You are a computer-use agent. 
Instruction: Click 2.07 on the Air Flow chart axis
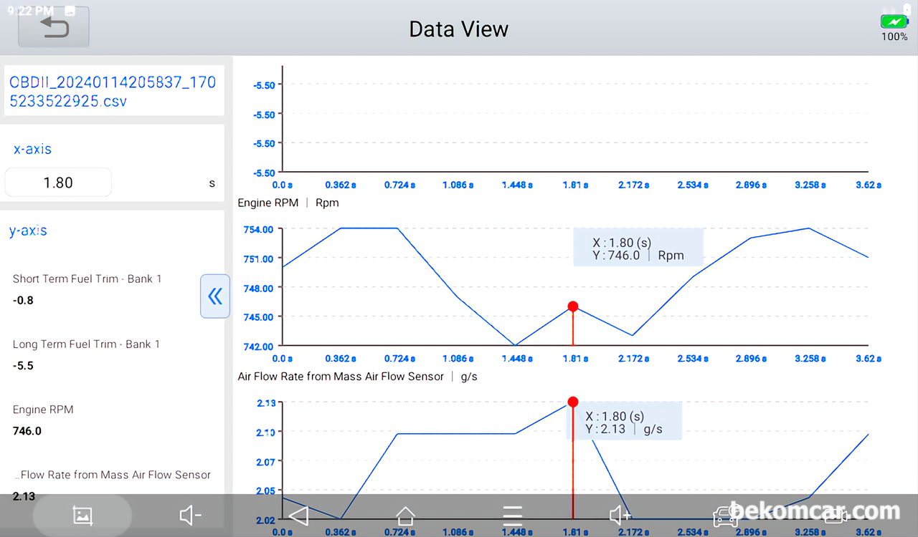[x=265, y=461]
